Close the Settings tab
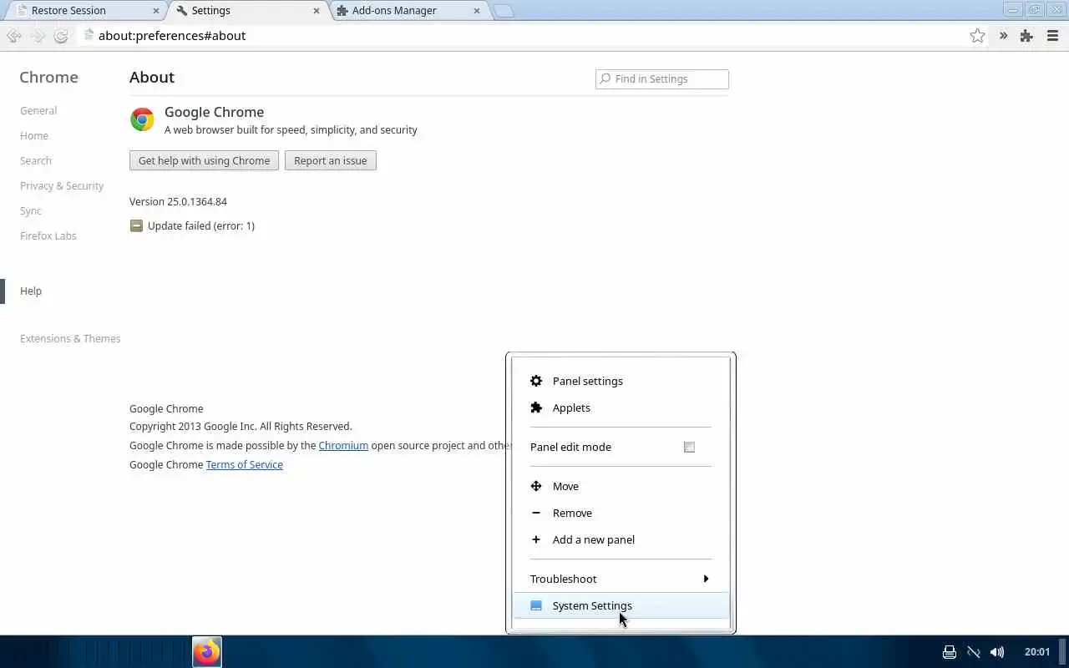The width and height of the screenshot is (1069, 668). [317, 11]
